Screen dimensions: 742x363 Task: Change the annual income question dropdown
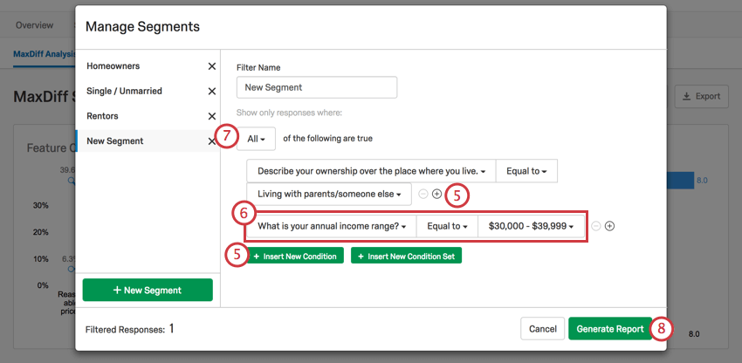333,226
